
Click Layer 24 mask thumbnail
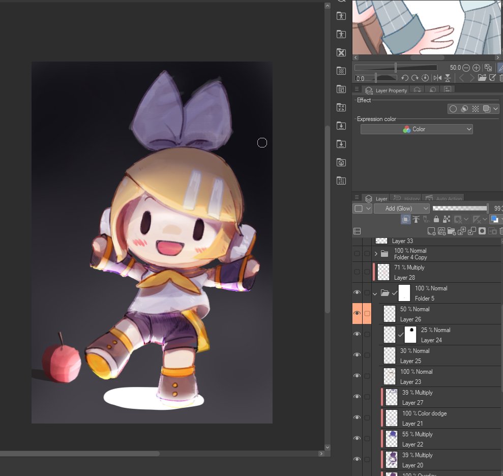pyautogui.click(x=410, y=335)
